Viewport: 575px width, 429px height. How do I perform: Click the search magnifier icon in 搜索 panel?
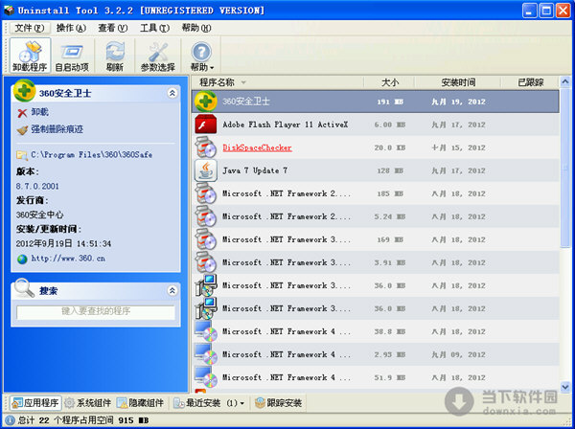click(x=24, y=288)
